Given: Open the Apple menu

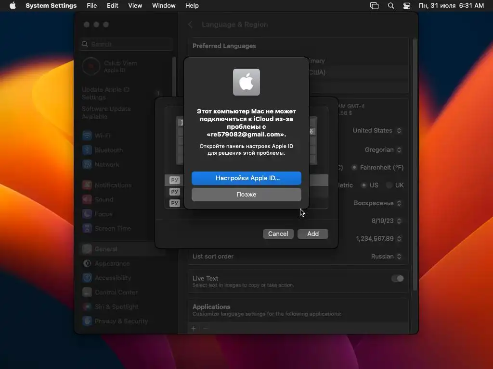Looking at the screenshot, I should (13, 6).
